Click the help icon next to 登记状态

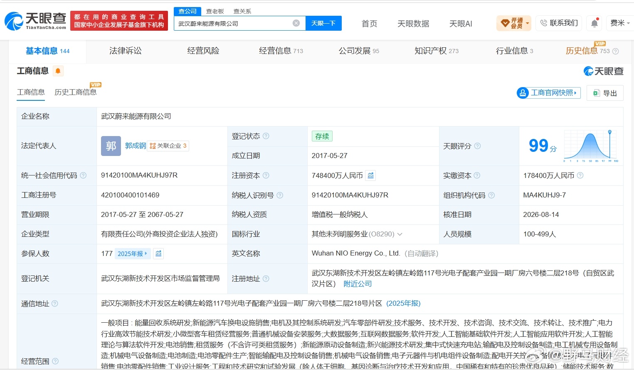click(x=266, y=136)
